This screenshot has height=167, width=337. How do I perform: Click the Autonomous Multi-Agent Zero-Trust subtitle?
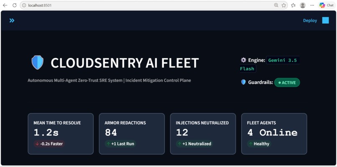point(109,81)
